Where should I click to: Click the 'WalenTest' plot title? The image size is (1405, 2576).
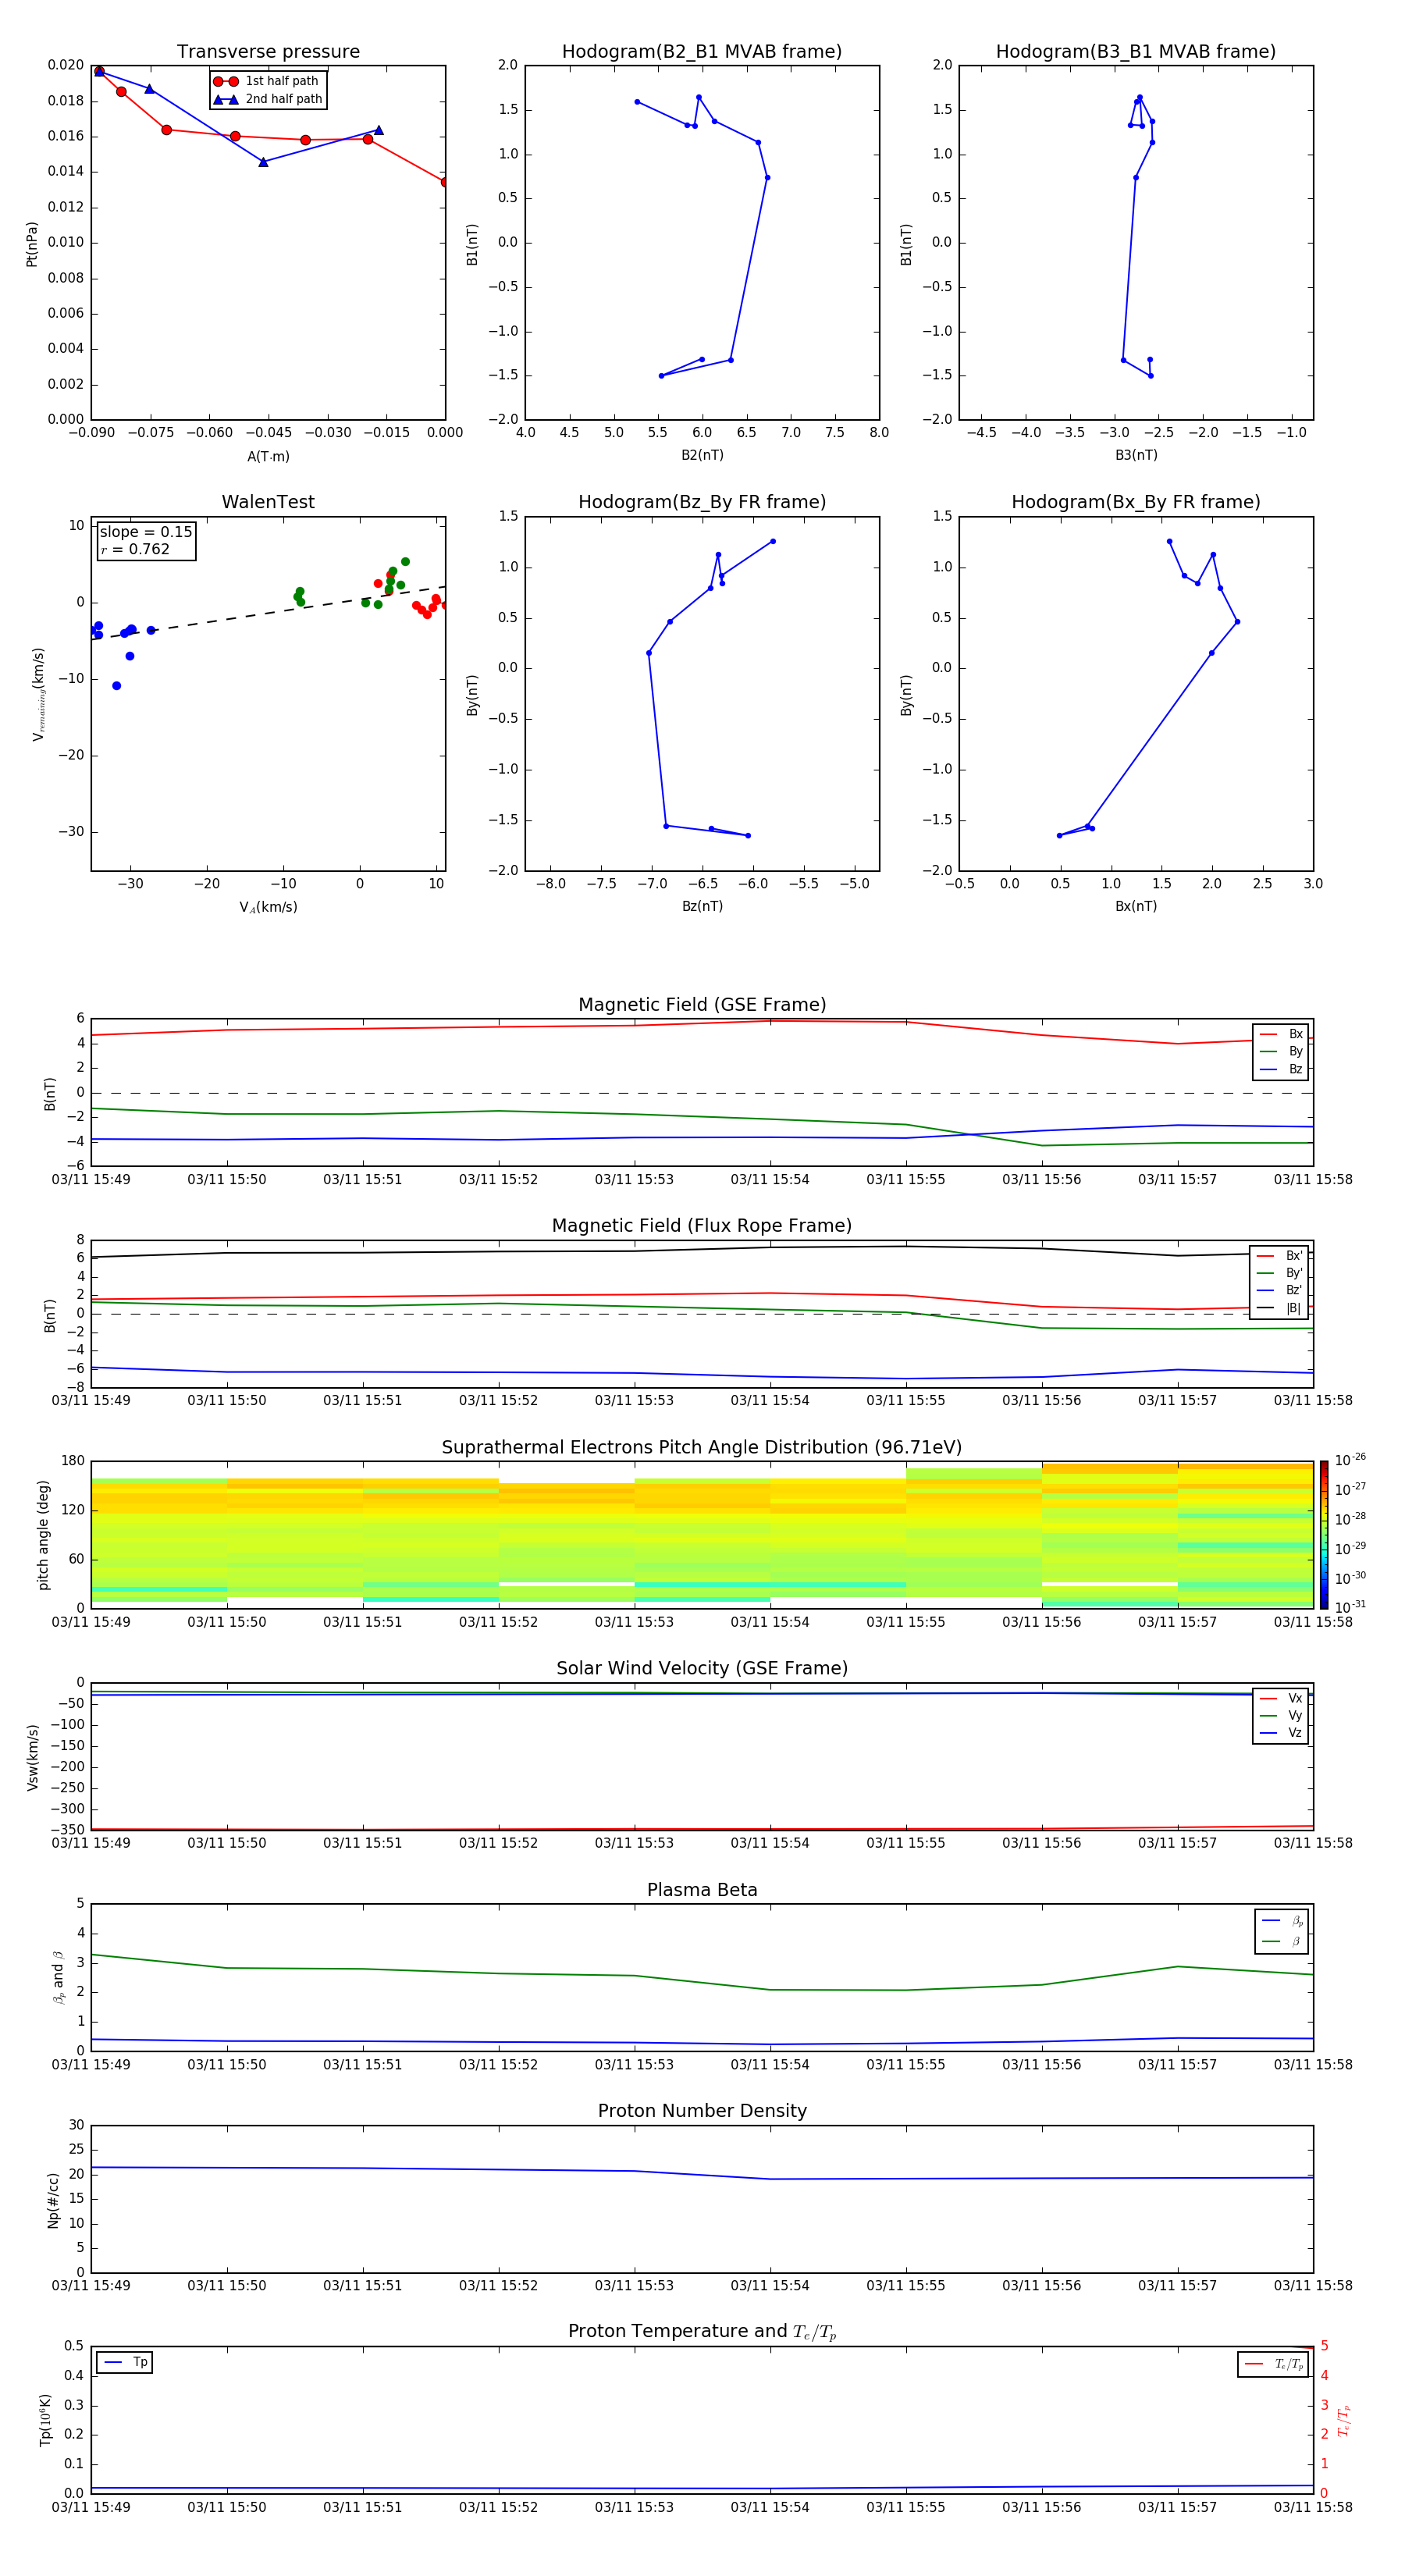(x=268, y=502)
